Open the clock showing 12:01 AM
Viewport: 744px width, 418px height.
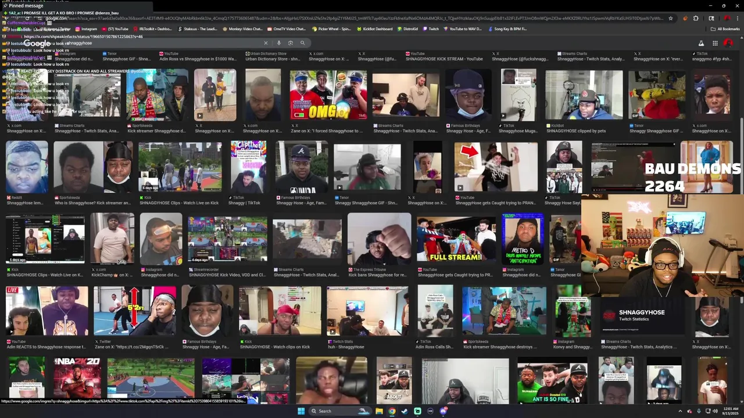pos(731,411)
